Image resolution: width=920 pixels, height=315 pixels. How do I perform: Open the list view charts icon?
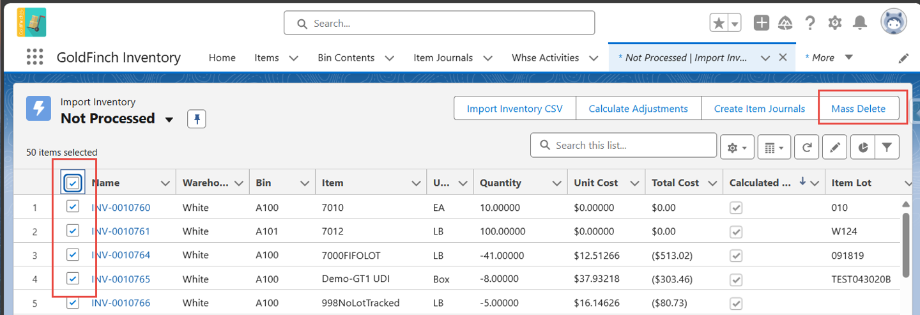(x=862, y=148)
